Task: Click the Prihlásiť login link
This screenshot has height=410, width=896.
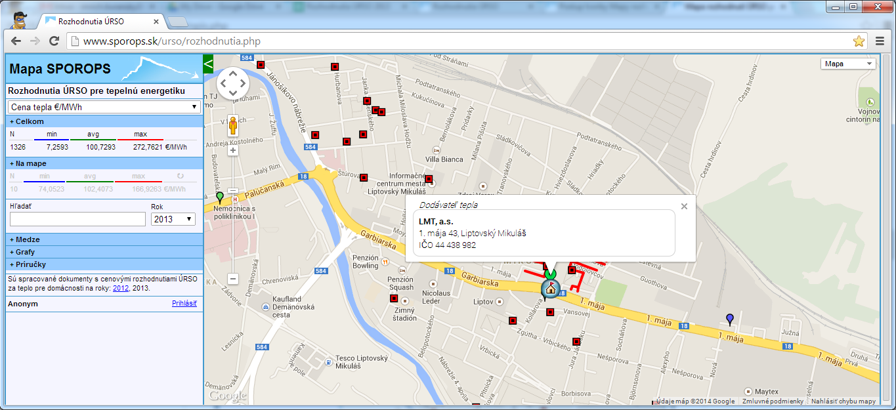Action: (184, 304)
